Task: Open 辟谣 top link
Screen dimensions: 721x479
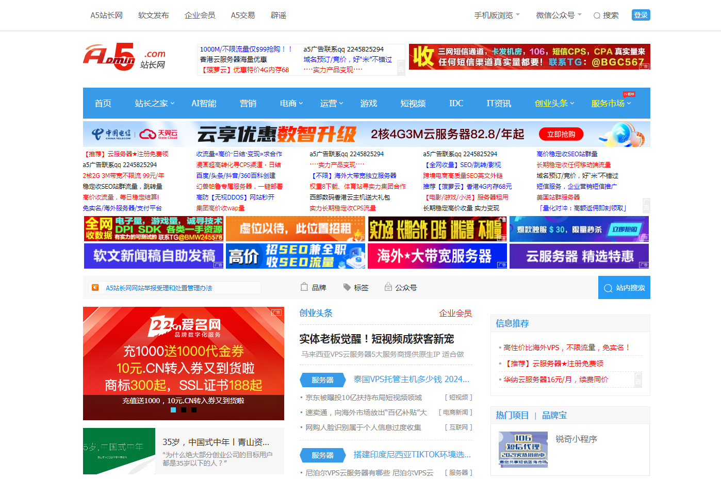Action: pos(278,15)
